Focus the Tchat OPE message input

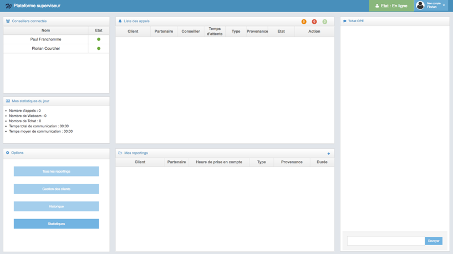coord(386,241)
